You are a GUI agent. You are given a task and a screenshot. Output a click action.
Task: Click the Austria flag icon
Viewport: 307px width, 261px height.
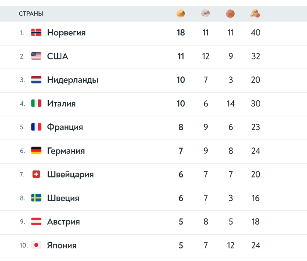36,221
